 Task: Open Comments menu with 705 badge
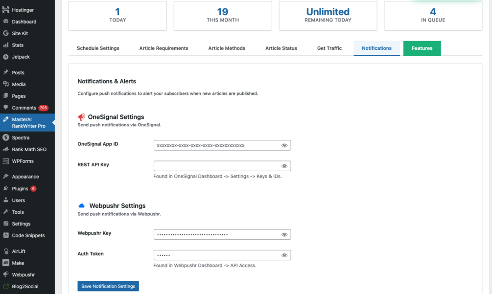tap(24, 108)
